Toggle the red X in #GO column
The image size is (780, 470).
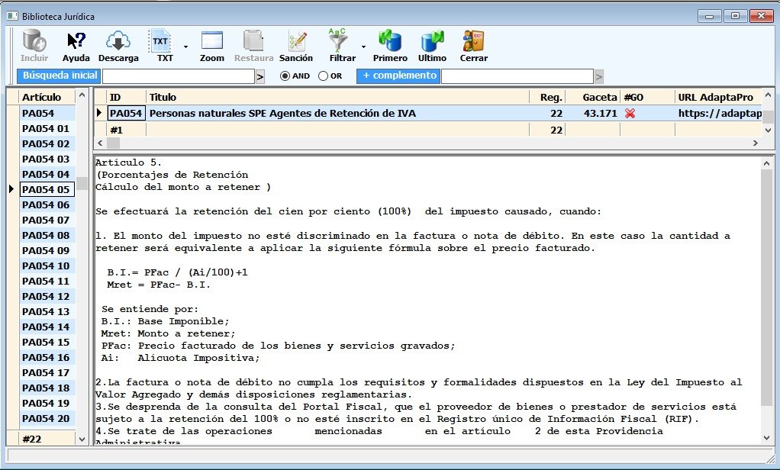click(630, 114)
